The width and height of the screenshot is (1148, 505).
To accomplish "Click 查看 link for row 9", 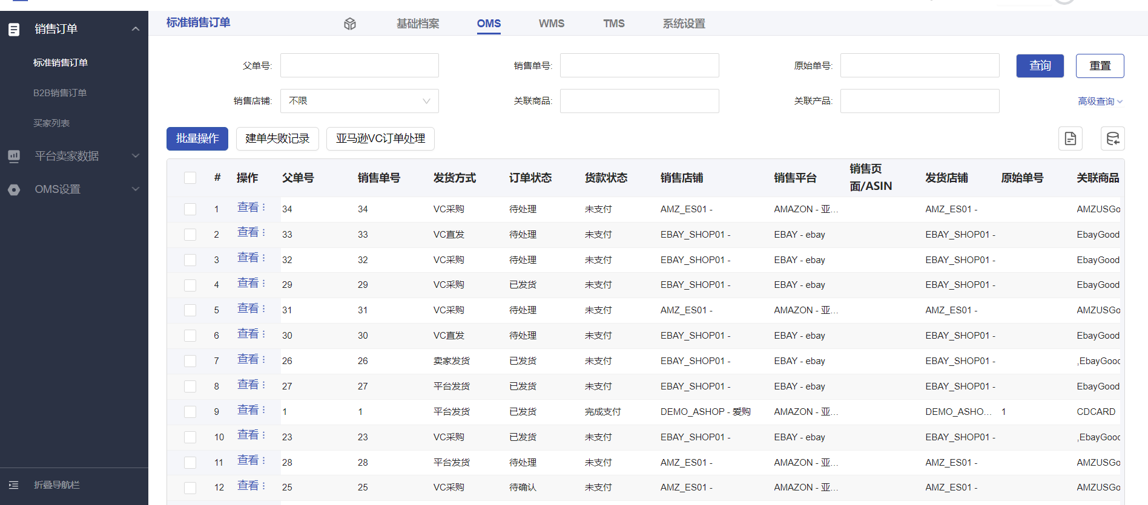I will 248,410.
